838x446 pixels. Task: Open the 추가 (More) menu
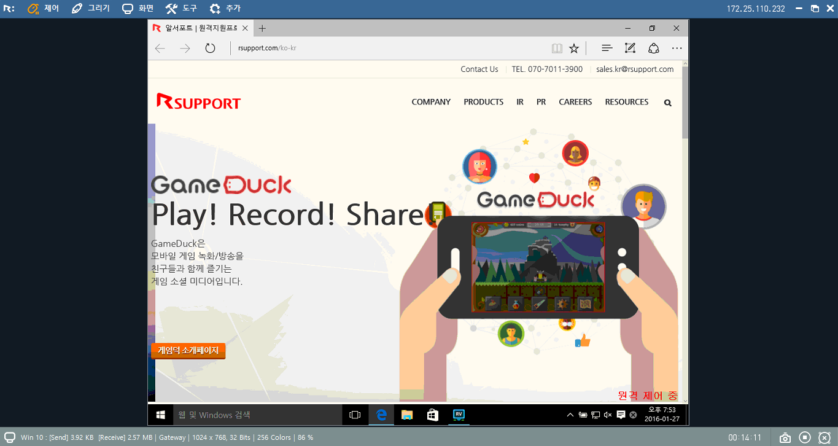click(225, 9)
